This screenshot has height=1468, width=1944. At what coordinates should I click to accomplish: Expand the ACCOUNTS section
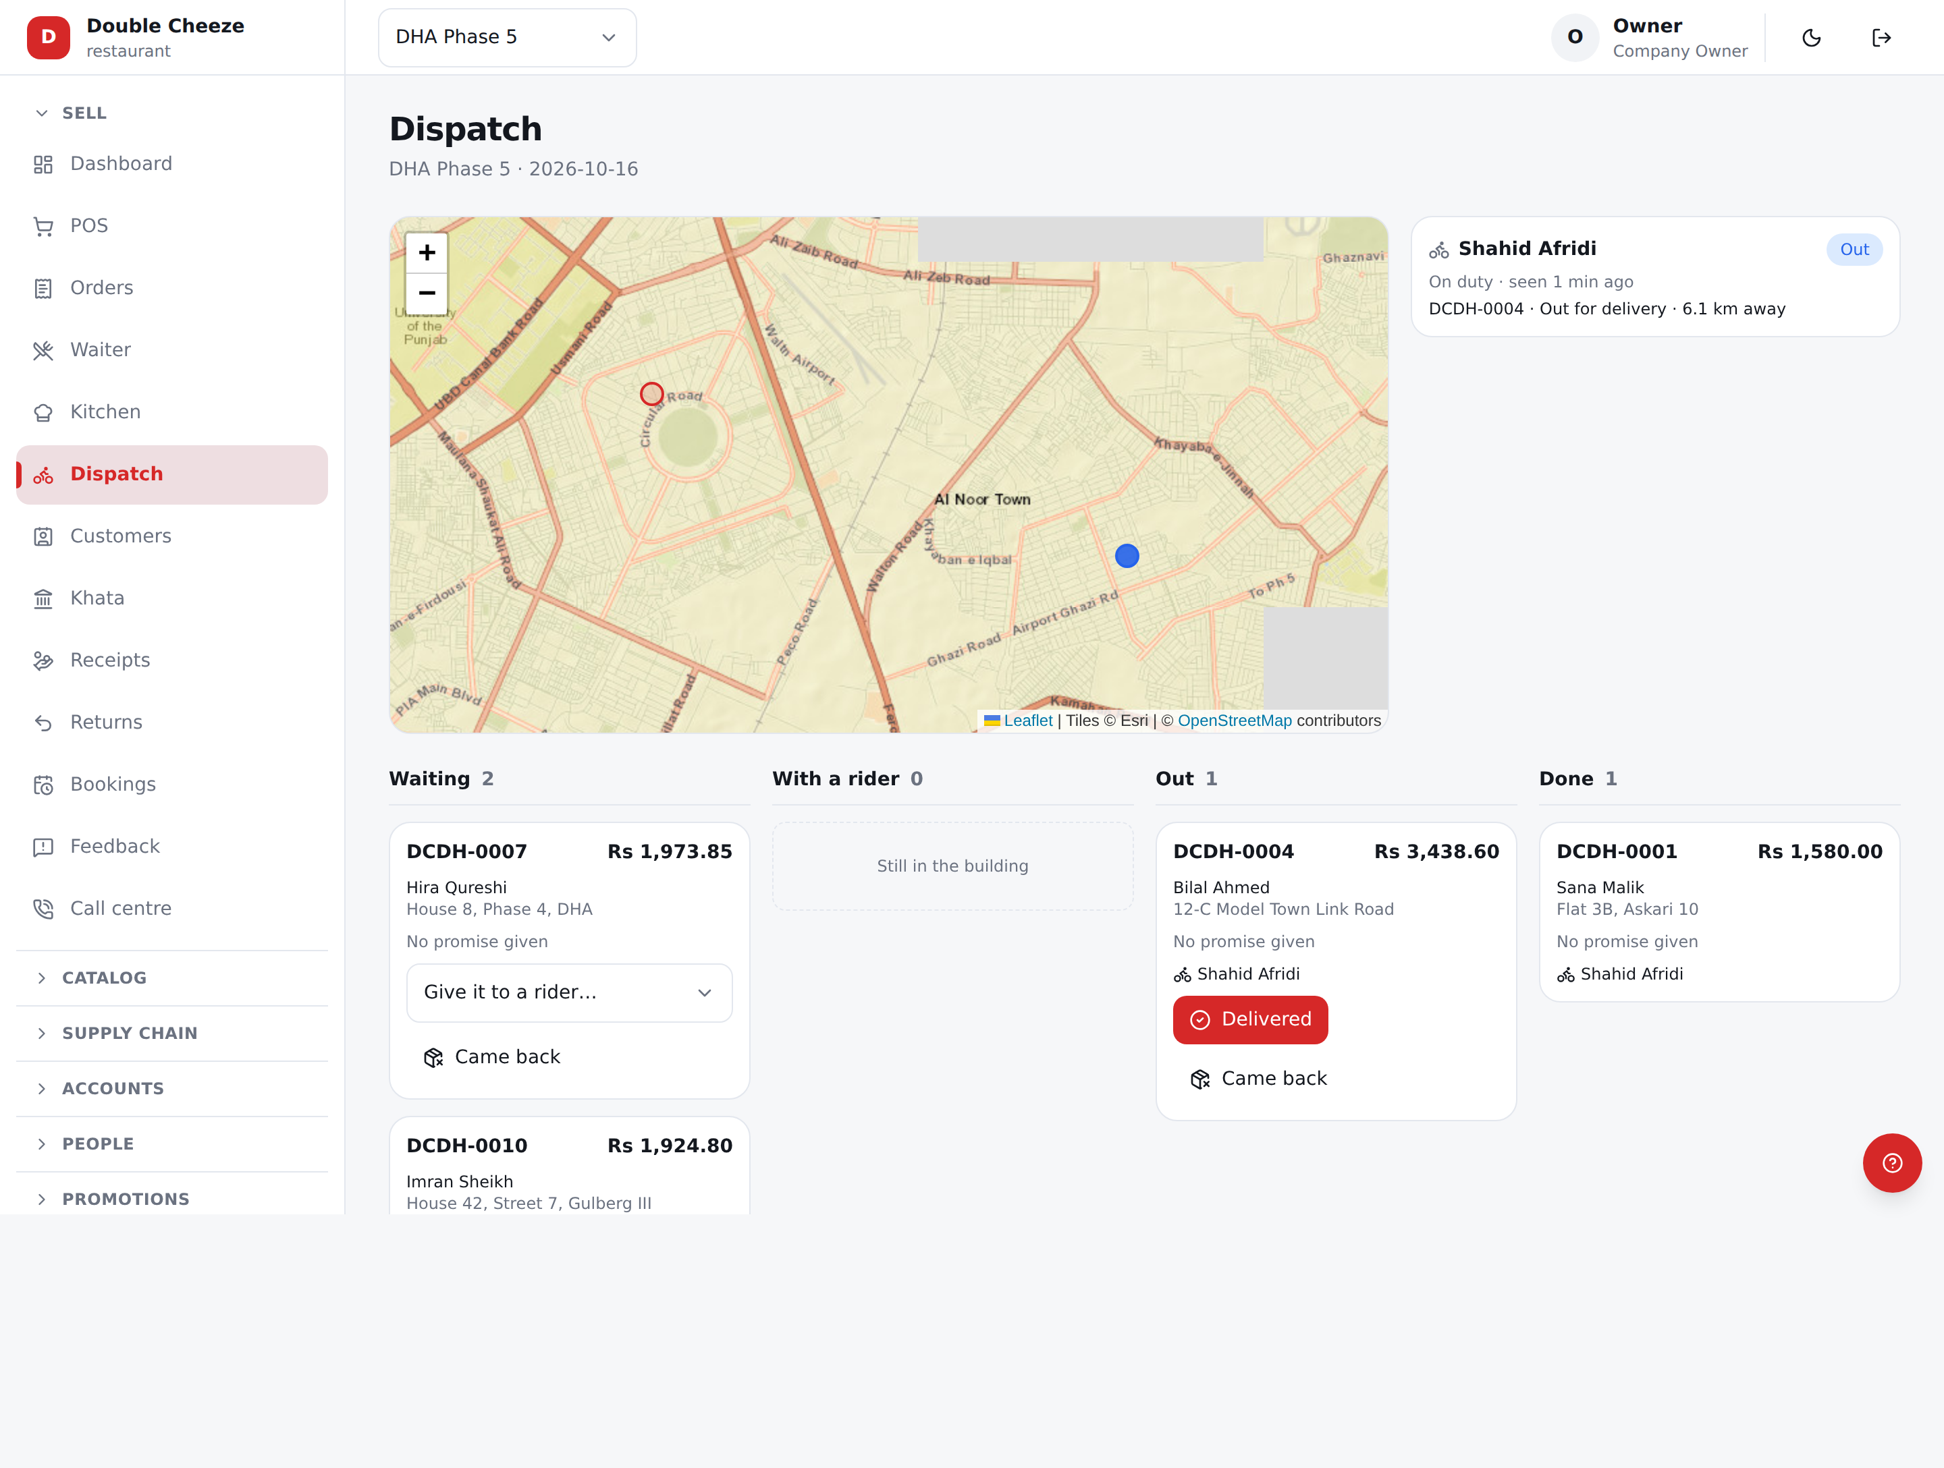171,1088
